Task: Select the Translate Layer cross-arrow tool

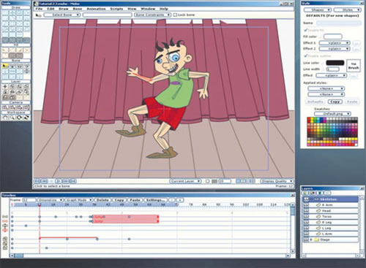Action: [x=5, y=87]
